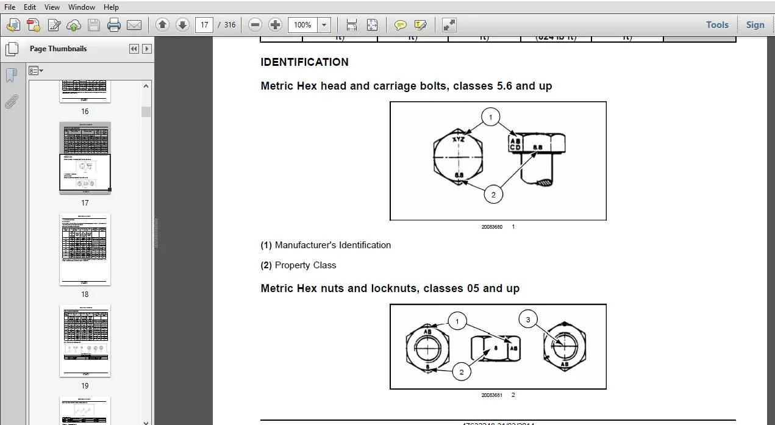The image size is (775, 425).
Task: Collapse the navigation pane double-arrow button
Action: tap(134, 49)
